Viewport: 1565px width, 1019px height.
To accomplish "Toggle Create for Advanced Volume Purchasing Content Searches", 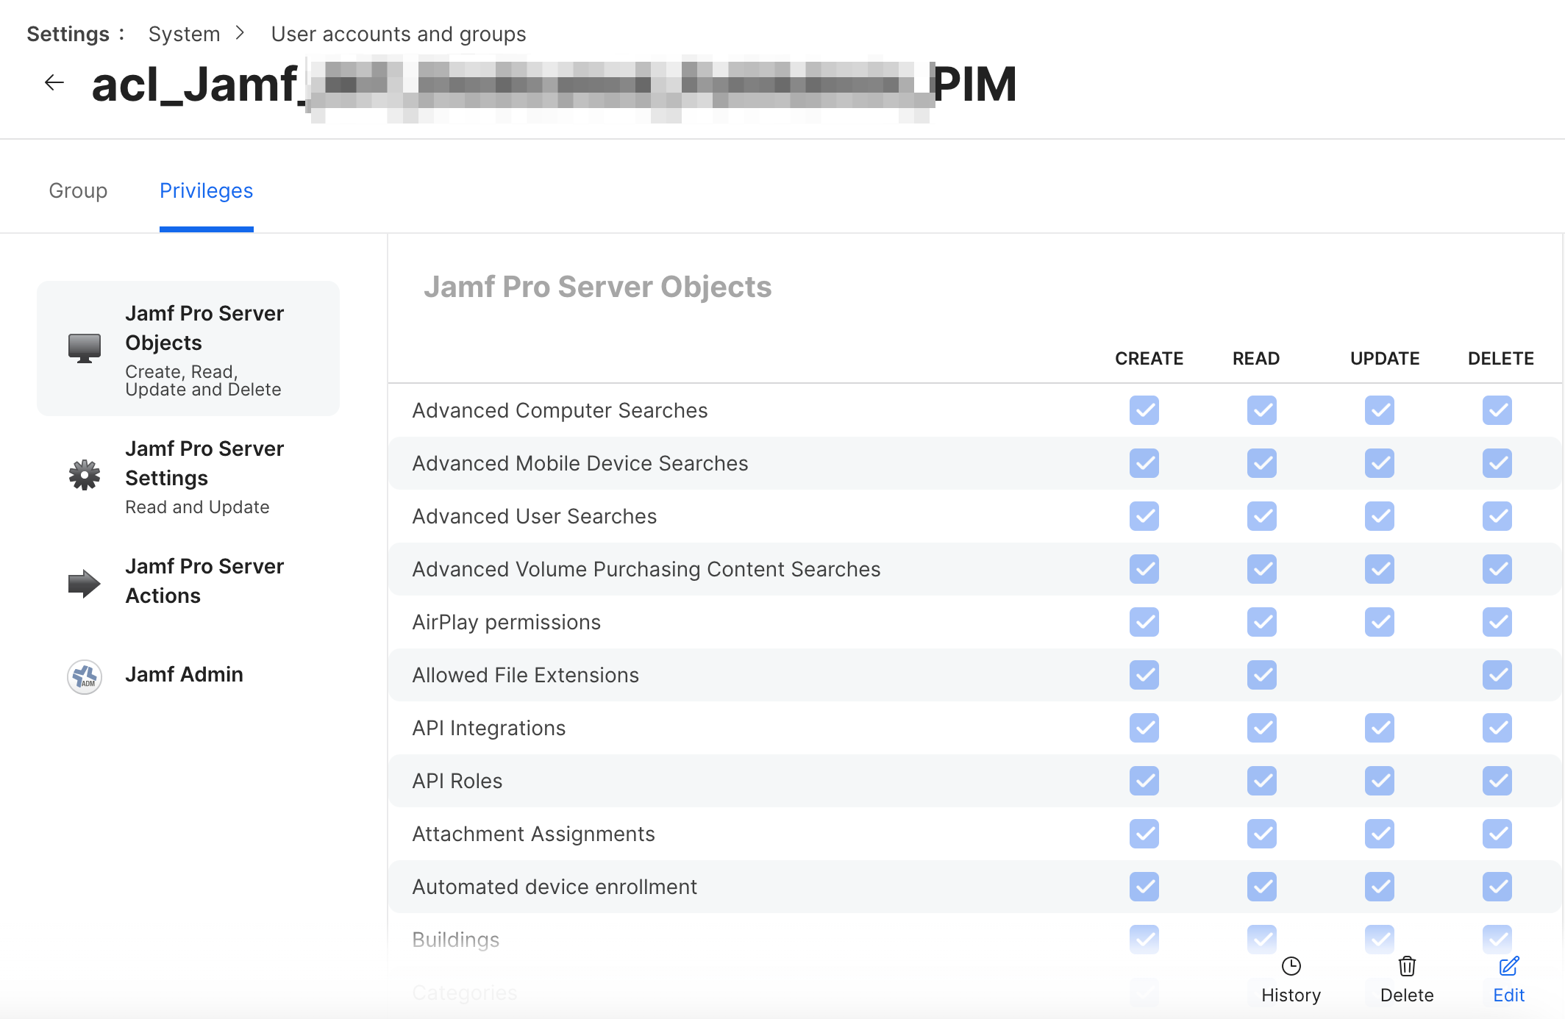I will point(1144,569).
